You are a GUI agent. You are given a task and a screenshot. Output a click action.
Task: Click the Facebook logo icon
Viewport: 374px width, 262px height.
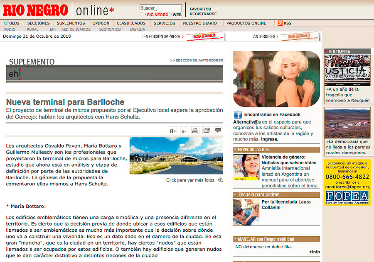pos(238,115)
